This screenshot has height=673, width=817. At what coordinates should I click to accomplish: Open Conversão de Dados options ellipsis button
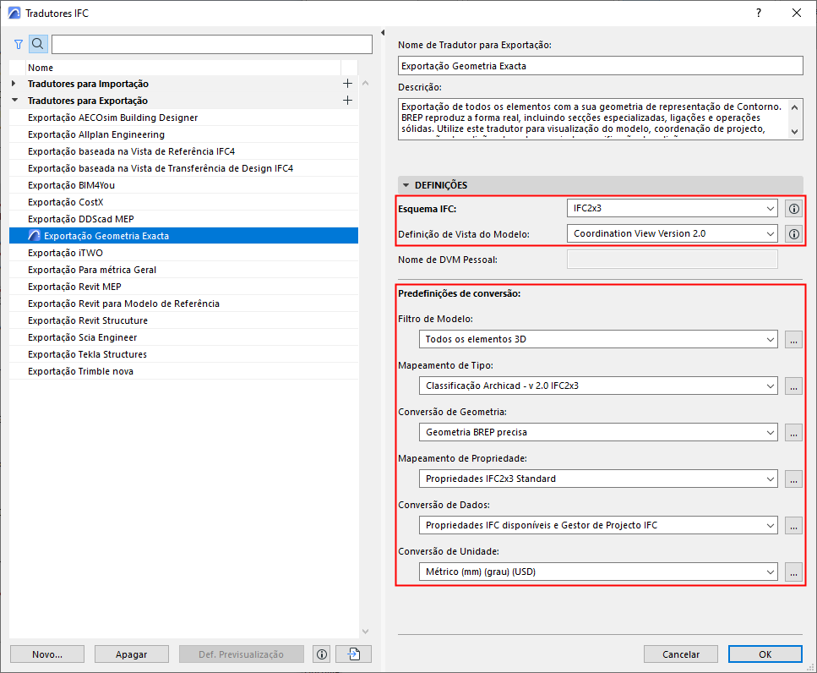point(793,525)
